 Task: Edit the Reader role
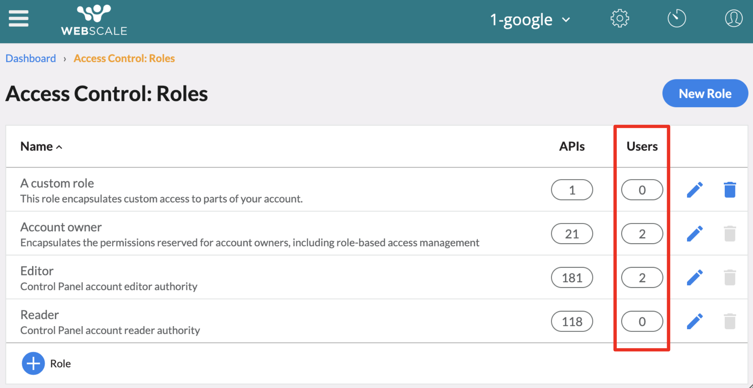tap(695, 322)
